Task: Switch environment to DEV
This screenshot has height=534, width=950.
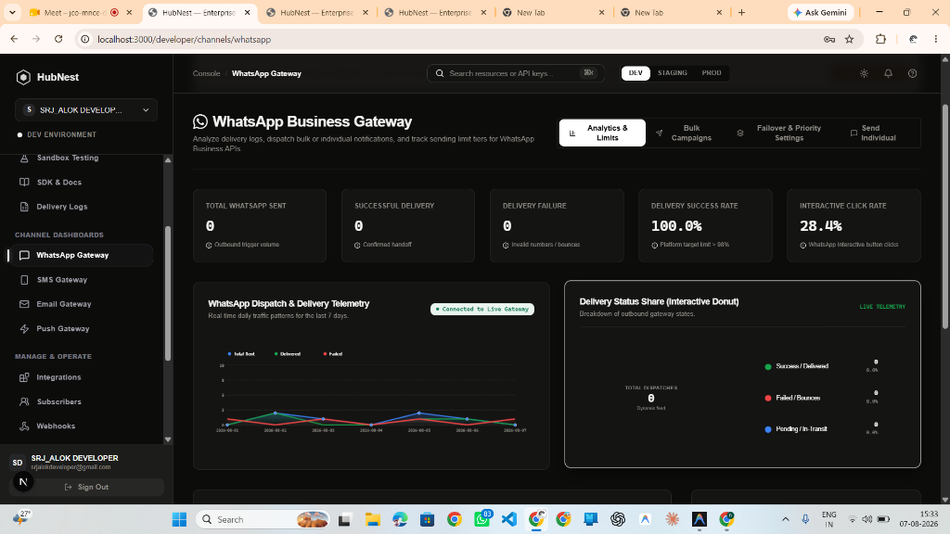Action: [635, 72]
